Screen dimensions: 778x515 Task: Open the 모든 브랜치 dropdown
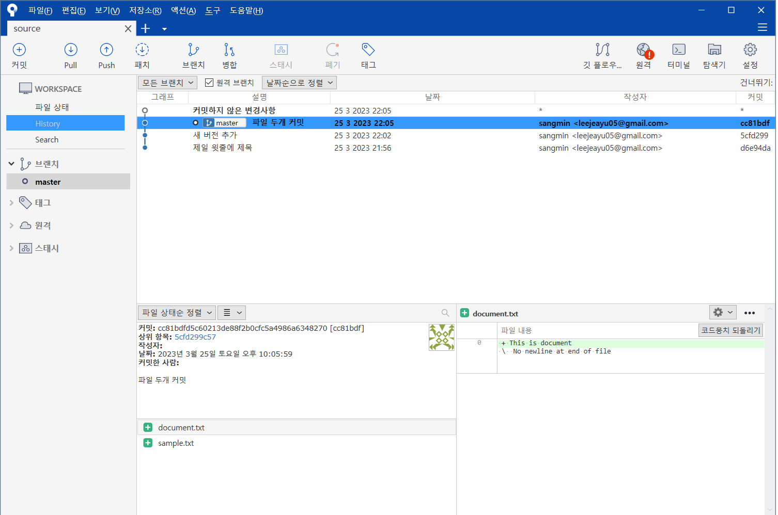click(167, 83)
